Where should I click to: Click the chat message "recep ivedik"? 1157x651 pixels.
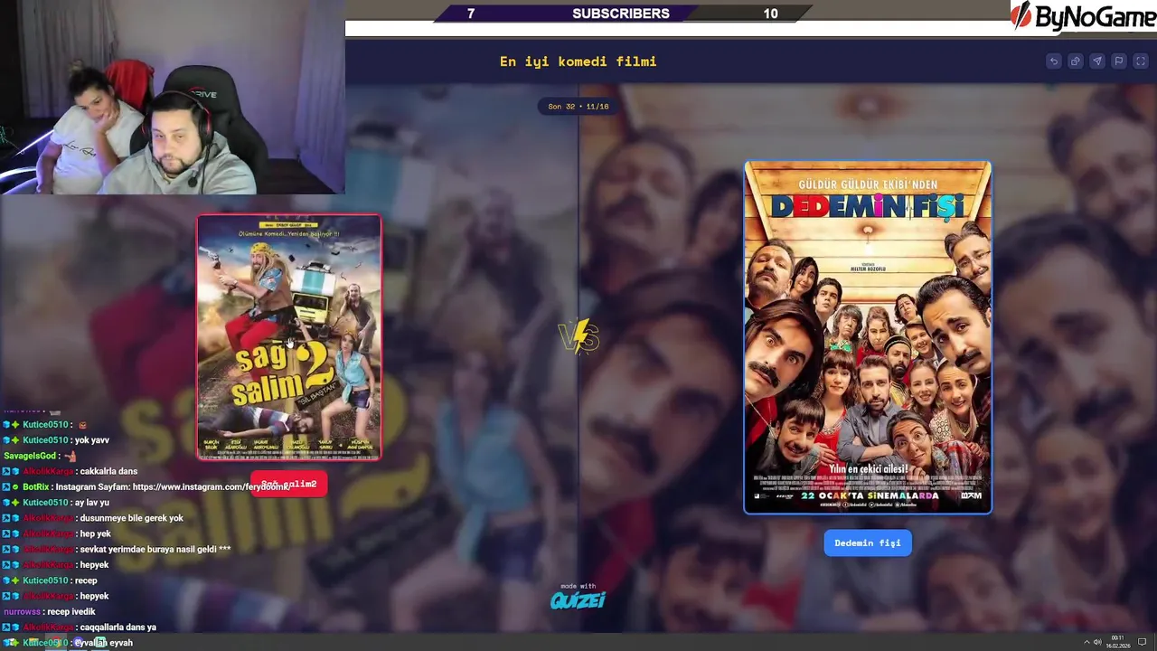point(71,612)
